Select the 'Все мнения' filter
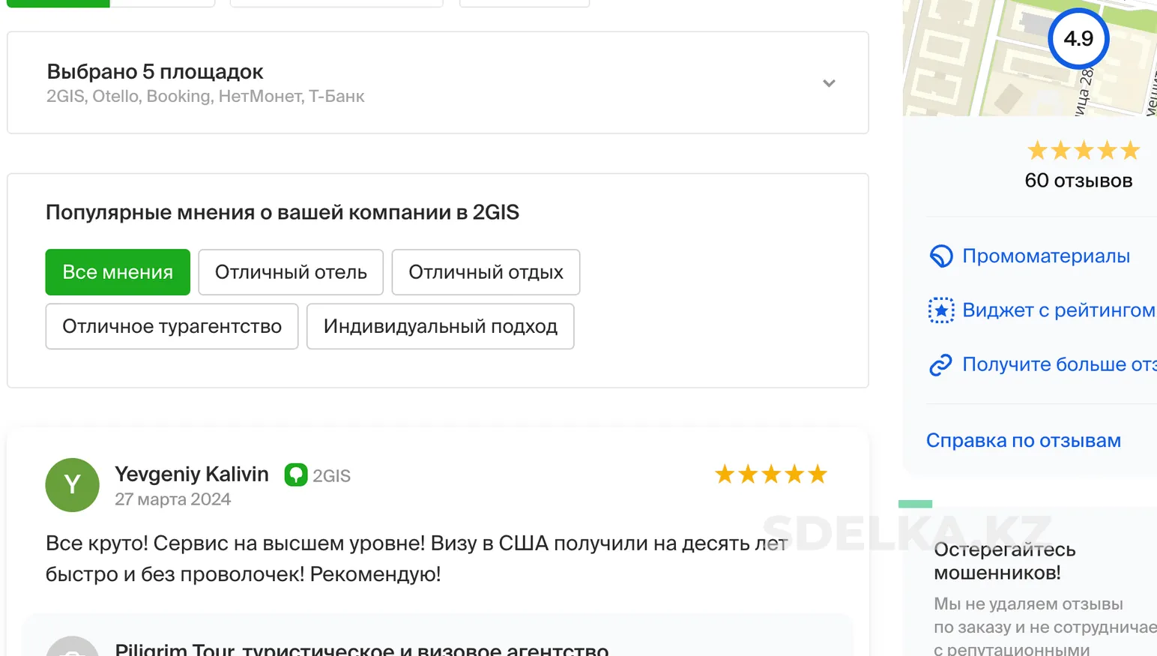 118,272
